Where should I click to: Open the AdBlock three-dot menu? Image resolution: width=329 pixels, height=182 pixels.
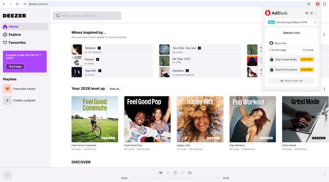[x=315, y=13]
